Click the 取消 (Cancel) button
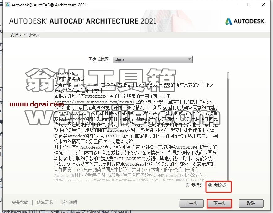 tap(251, 203)
